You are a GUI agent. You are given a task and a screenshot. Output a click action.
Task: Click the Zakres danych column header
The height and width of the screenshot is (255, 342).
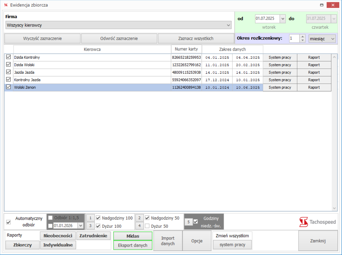pos(232,49)
